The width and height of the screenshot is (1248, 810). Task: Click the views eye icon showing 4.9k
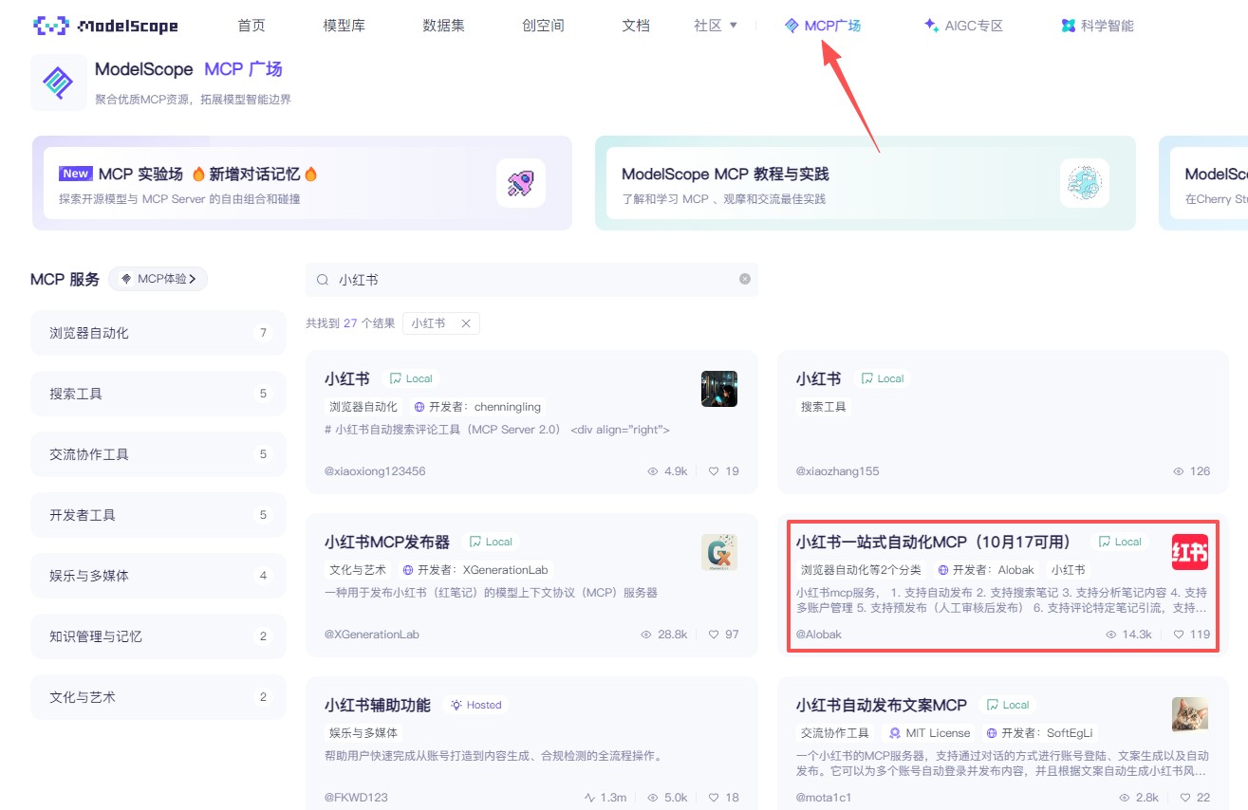click(653, 471)
